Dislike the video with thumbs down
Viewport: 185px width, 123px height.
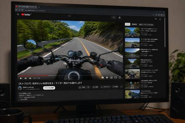pos(89,87)
